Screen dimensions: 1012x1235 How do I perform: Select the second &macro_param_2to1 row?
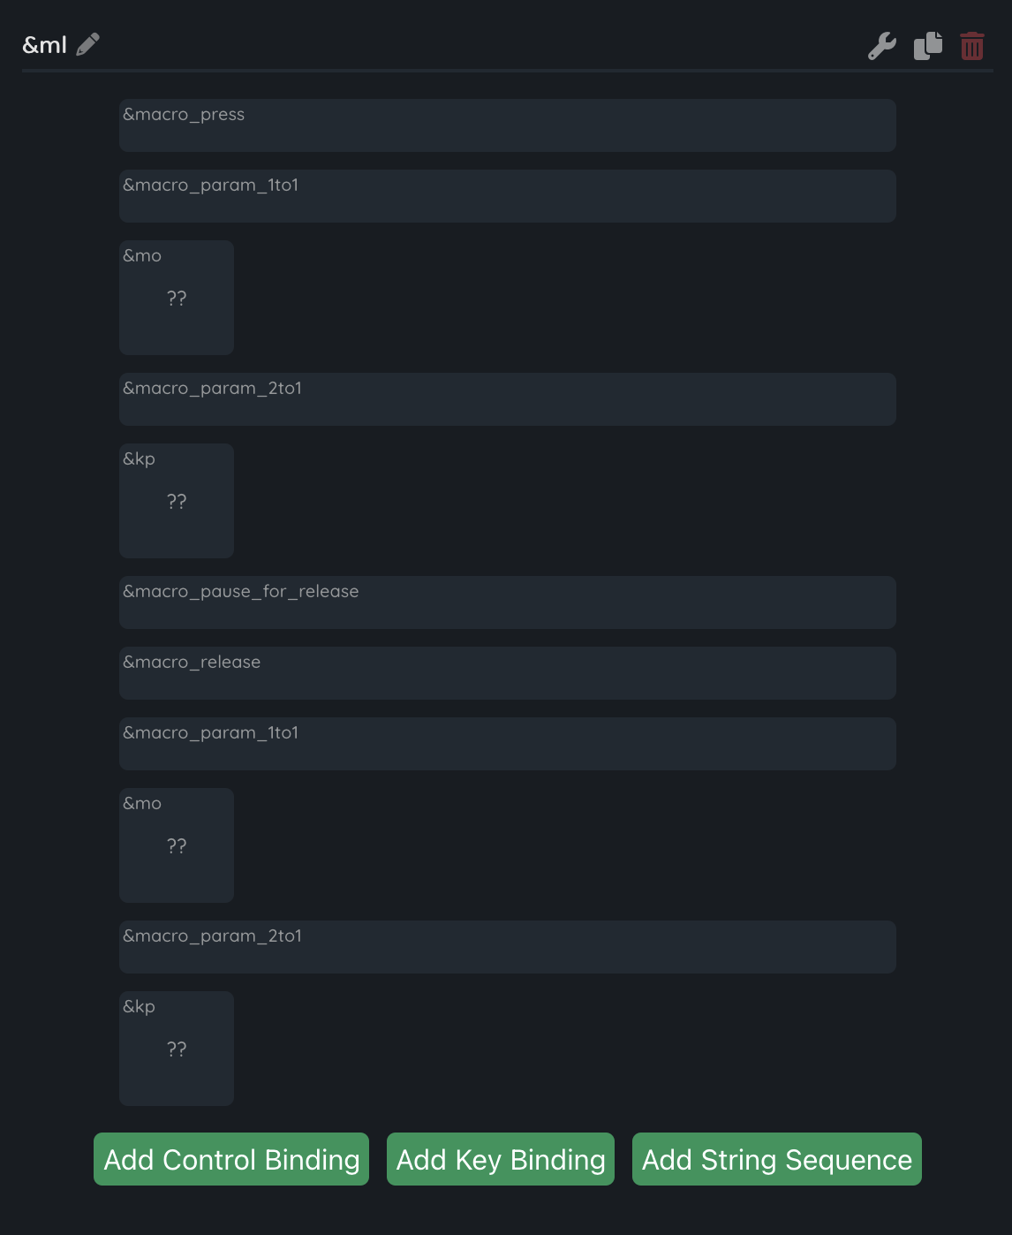(x=508, y=947)
